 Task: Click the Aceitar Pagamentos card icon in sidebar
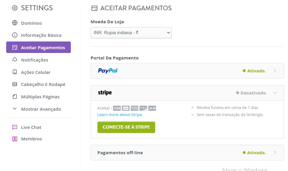pyautogui.click(x=15, y=47)
